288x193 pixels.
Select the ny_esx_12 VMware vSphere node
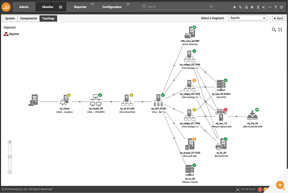221,115
